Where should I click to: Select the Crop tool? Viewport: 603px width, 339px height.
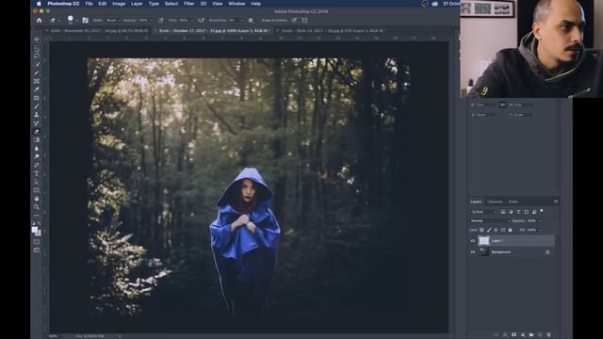click(x=37, y=73)
